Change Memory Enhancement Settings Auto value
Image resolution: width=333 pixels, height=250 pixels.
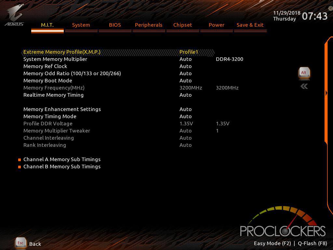186,109
